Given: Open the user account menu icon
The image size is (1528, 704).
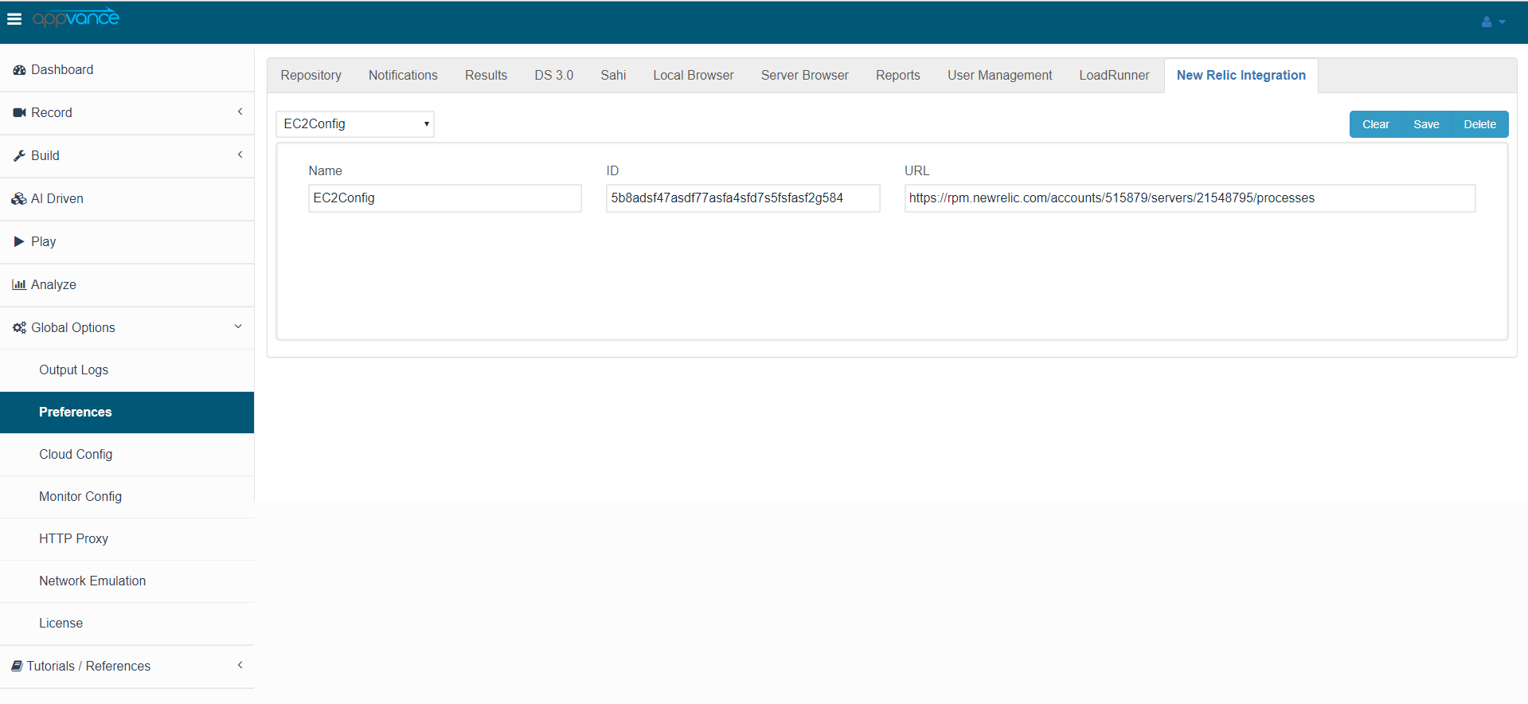Looking at the screenshot, I should (x=1486, y=22).
